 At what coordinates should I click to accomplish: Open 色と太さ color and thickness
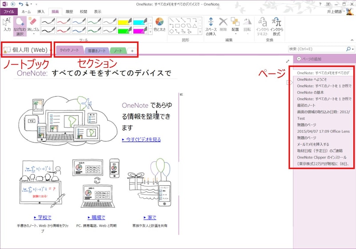[159, 24]
